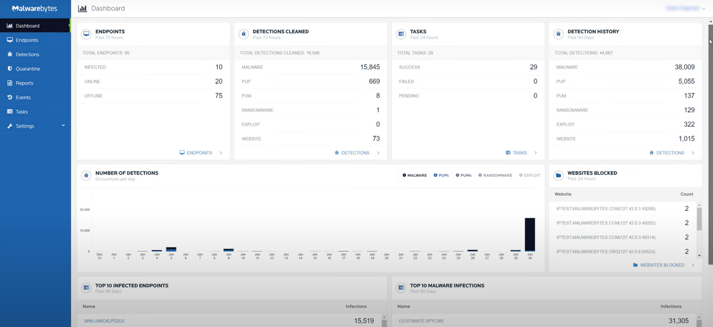Click the Dashboard icon in the sidebar

(11, 25)
